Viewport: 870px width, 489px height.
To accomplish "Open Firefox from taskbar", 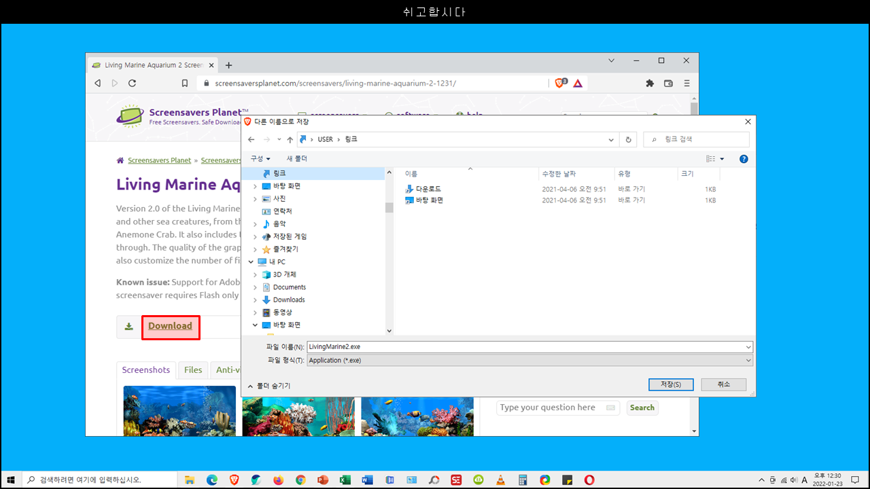I will point(278,479).
